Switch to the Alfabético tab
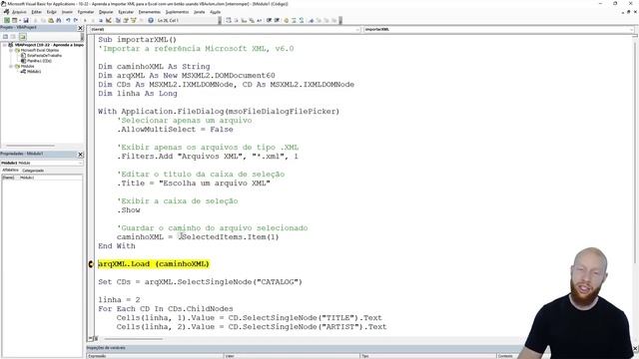639x359 pixels. pos(10,171)
